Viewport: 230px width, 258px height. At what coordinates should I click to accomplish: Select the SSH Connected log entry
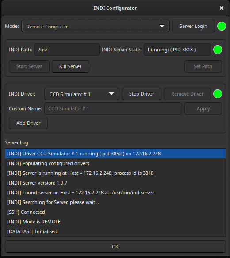click(x=115, y=212)
